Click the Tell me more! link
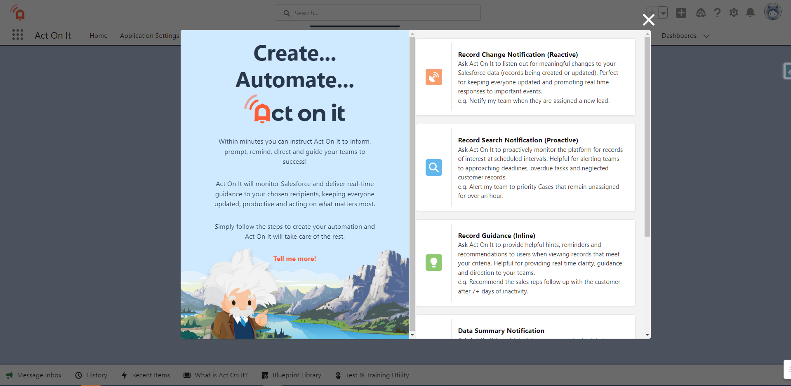This screenshot has width=791, height=386. click(294, 259)
